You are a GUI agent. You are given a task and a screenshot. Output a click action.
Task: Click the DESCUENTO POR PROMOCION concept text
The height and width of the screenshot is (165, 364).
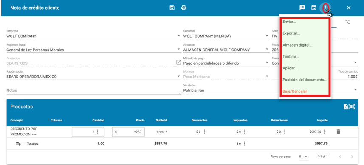coord(24,132)
